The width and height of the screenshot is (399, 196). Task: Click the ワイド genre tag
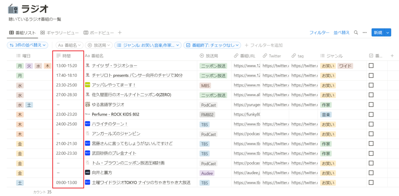point(345,66)
